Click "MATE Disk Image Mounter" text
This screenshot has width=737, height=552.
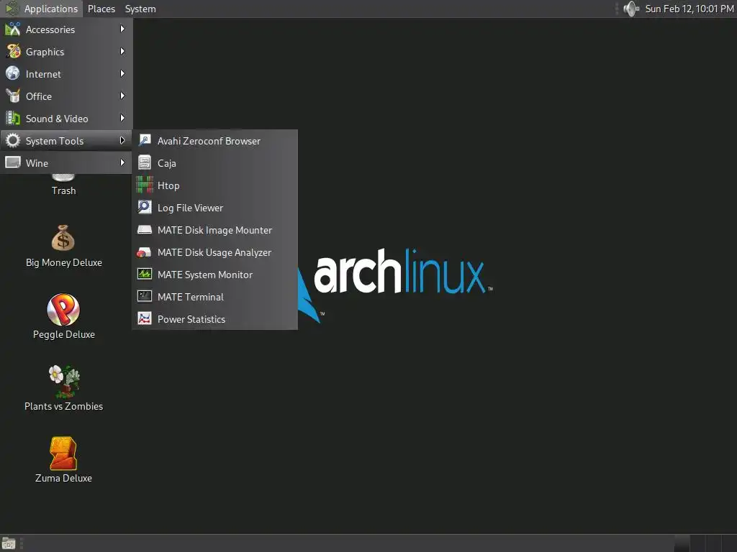(x=214, y=230)
